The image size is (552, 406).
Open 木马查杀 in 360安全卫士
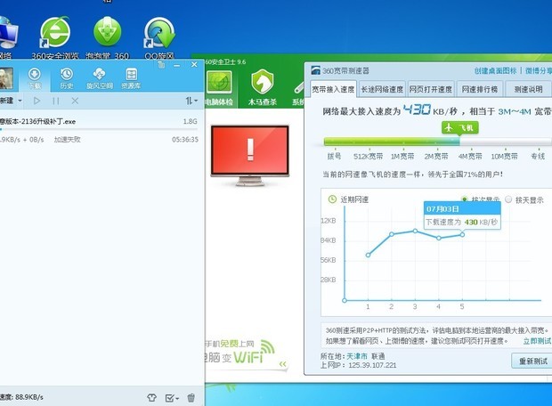click(x=263, y=88)
